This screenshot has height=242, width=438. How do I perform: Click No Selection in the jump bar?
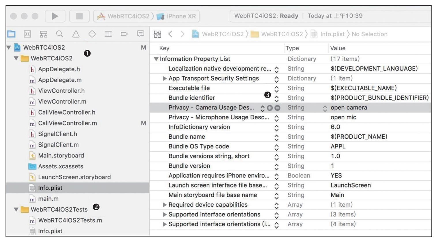point(369,34)
